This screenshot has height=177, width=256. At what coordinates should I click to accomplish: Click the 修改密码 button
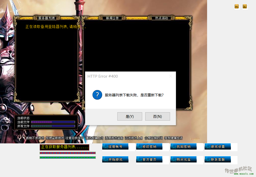149,147
